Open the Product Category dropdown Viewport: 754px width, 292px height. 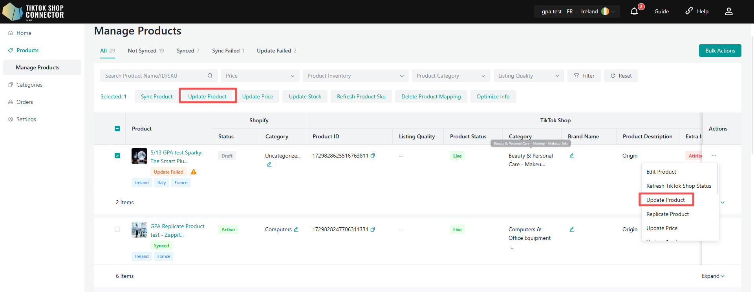(x=451, y=76)
